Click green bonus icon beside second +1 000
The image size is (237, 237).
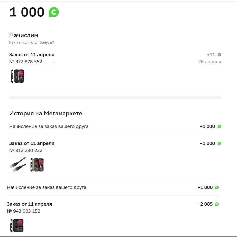point(217,187)
